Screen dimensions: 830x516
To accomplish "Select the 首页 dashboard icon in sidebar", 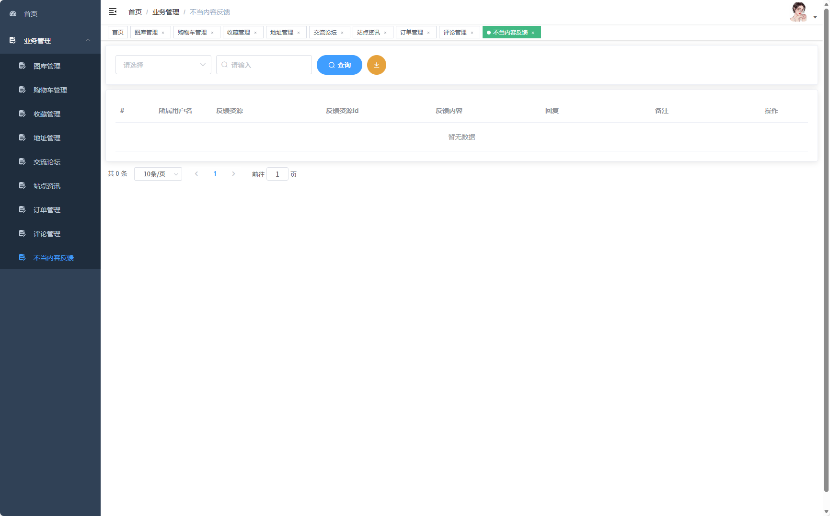I will click(x=12, y=13).
